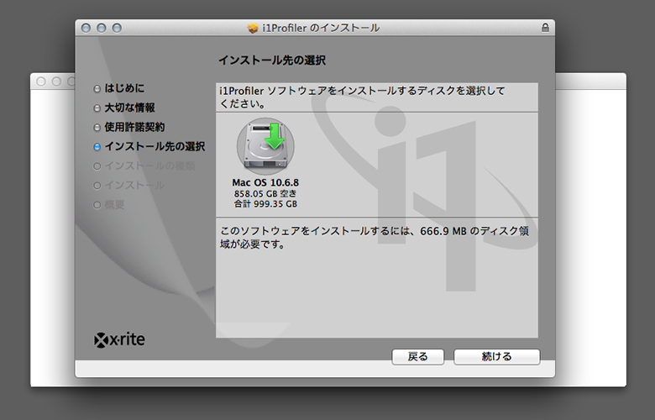Viewport: 655px width, 420px height.
Task: Minimize the i1Profiler installer window
Action: coord(101,28)
